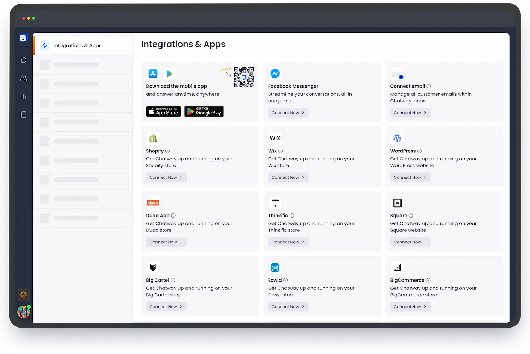Click Connect Now for Thinkific
Image resolution: width=530 pixels, height=354 pixels.
click(x=288, y=242)
